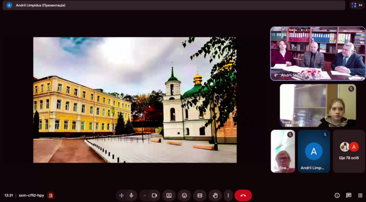This screenshot has height=202, width=366.
Task: Expand the camera settings chevron
Action: (x=145, y=195)
